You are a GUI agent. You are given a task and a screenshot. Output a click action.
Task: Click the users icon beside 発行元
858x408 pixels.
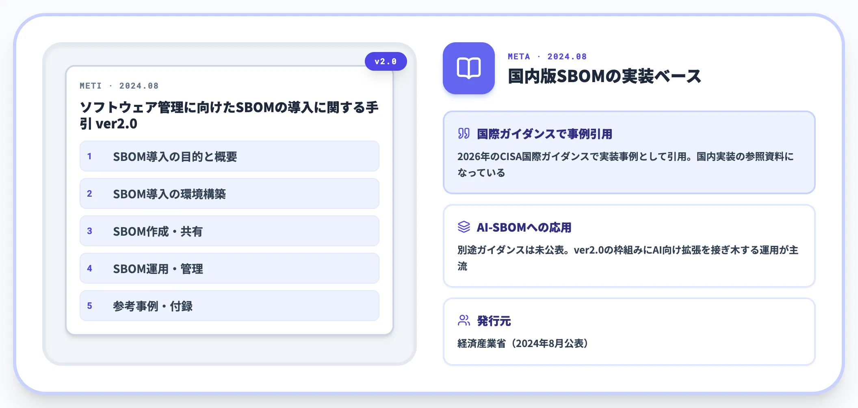tap(464, 320)
